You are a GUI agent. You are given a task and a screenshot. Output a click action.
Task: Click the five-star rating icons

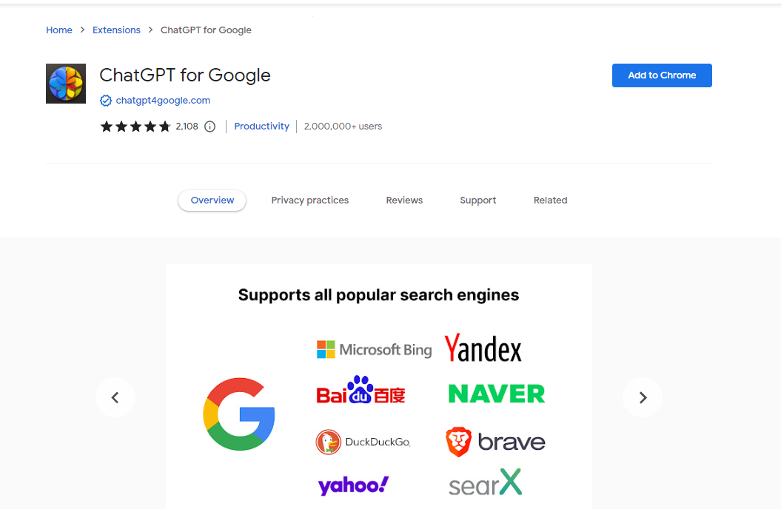[x=135, y=127]
